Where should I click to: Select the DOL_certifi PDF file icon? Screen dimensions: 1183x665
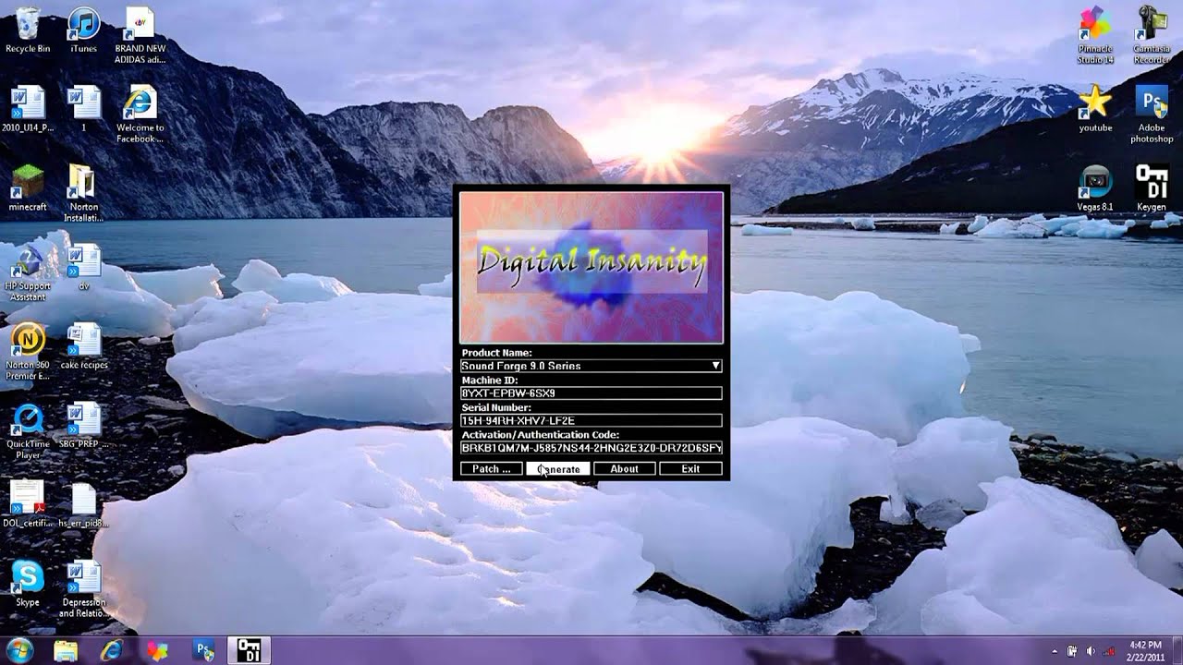[x=28, y=505]
